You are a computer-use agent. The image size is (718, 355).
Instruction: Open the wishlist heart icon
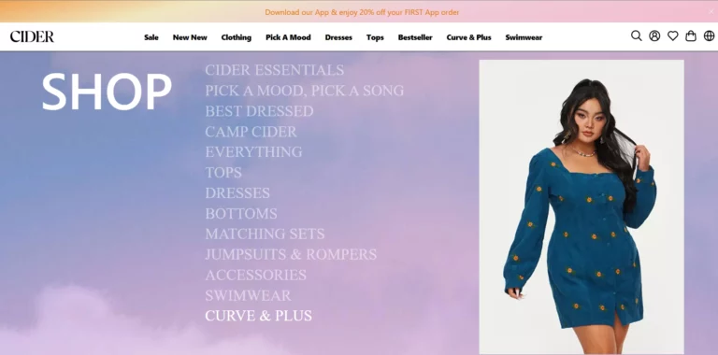point(672,35)
